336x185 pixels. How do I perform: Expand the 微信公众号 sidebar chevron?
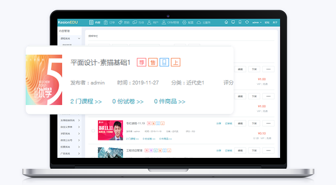tap(79, 140)
